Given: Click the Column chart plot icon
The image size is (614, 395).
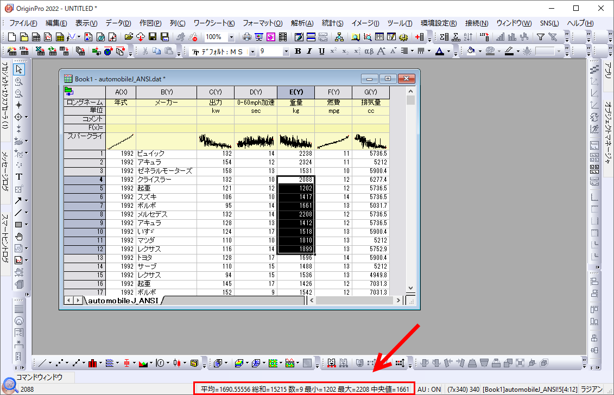Looking at the screenshot, I should [92, 364].
